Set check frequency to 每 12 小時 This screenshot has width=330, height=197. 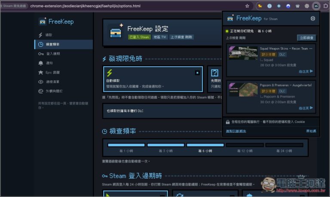[x=245, y=148]
